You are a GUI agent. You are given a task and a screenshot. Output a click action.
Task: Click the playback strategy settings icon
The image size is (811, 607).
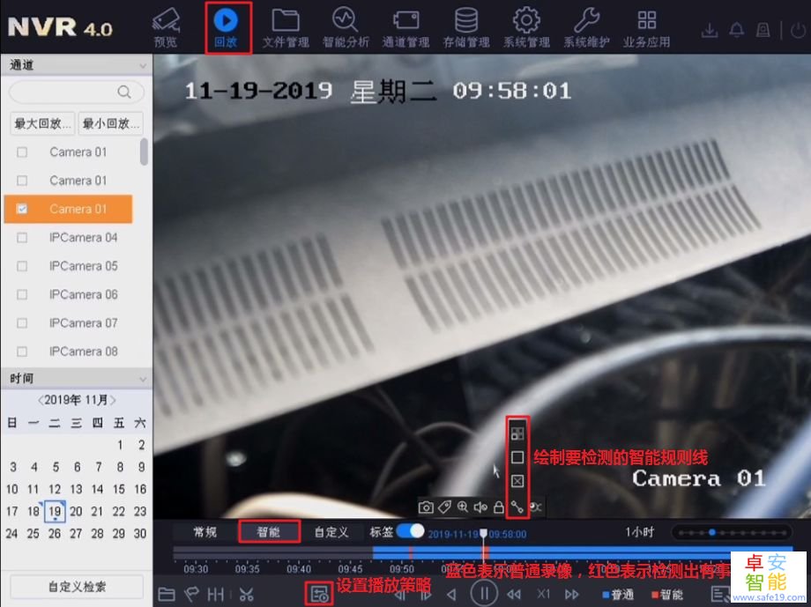318,594
